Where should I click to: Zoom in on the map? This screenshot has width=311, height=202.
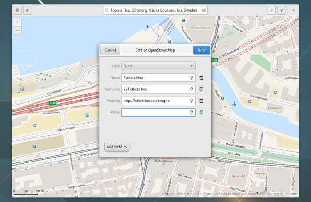click(x=17, y=22)
